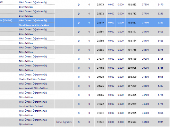
Task: Select the score cell showing 402.832
Action: point(132,5)
